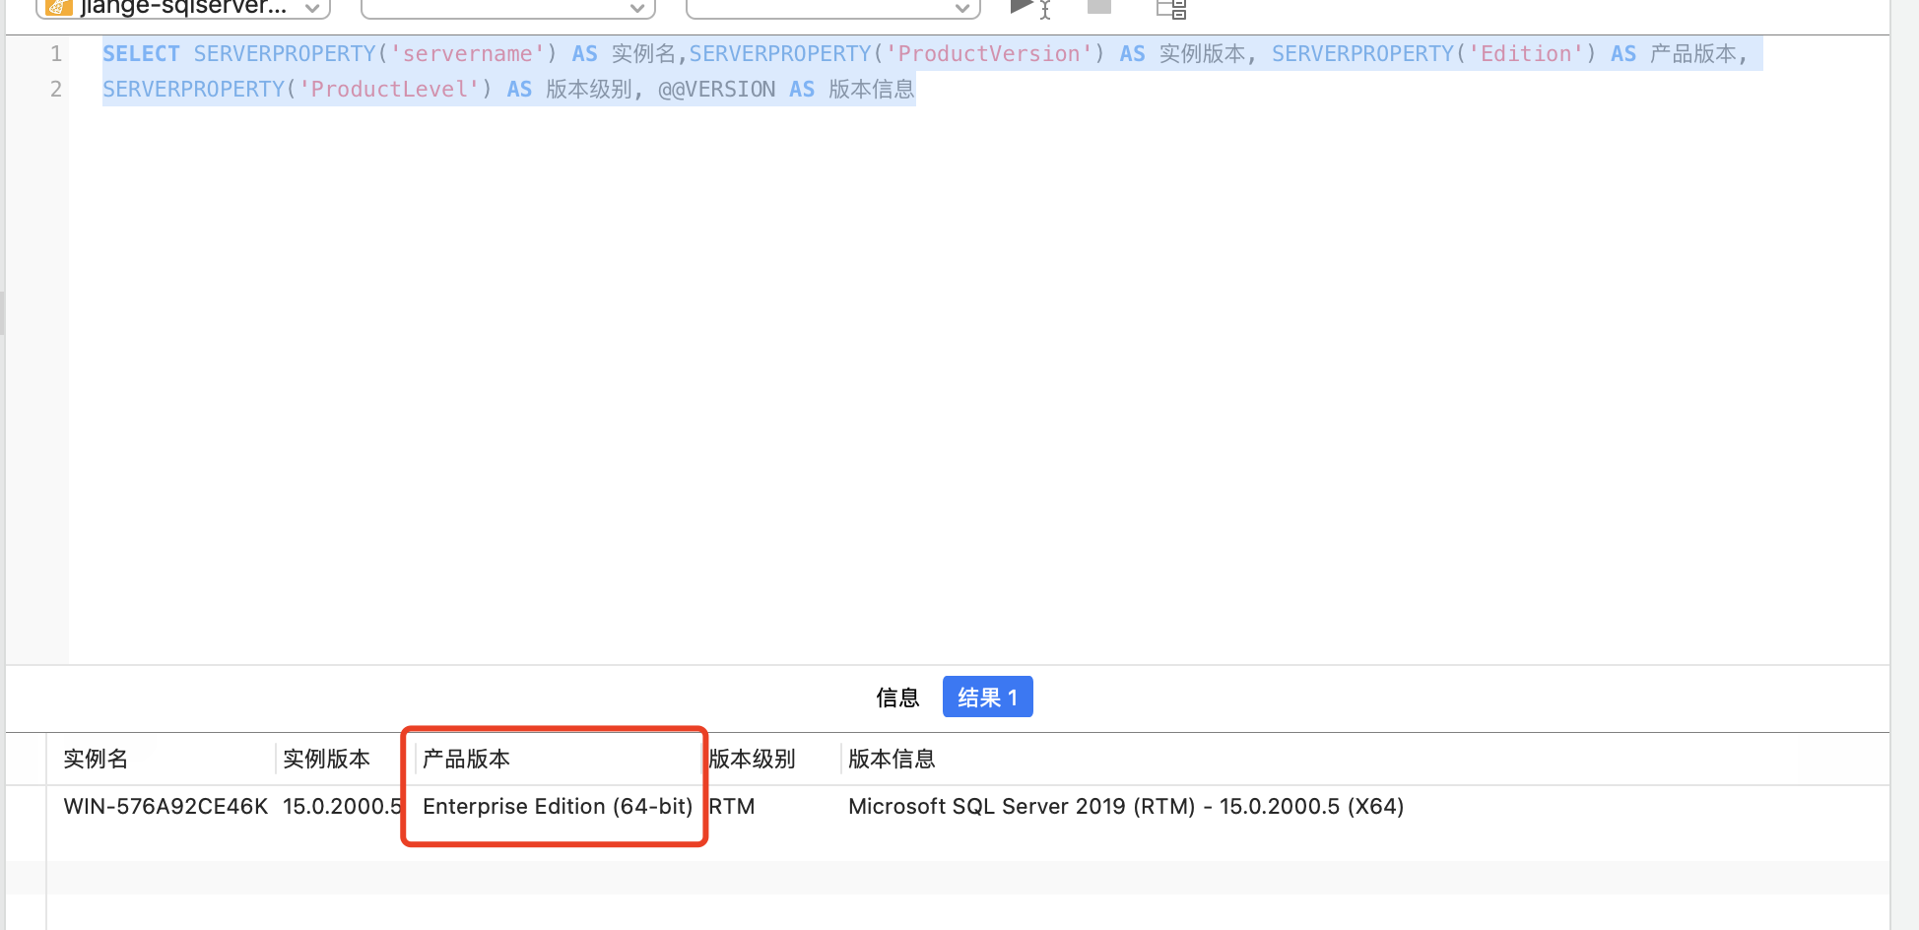Click the RTM result cell
This screenshot has height=930, width=1919.
tap(732, 807)
